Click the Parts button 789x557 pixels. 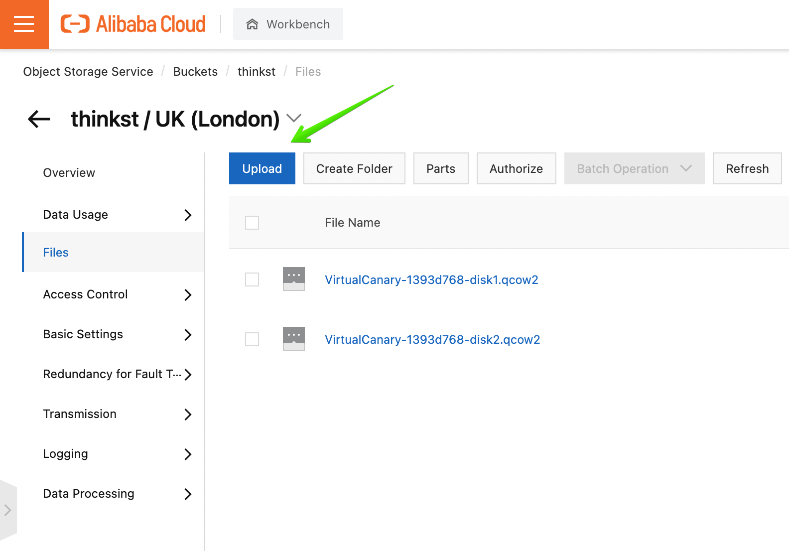441,168
